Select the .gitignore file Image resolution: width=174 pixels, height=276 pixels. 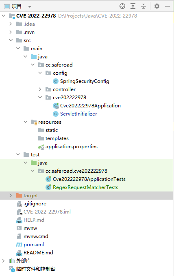(35, 204)
